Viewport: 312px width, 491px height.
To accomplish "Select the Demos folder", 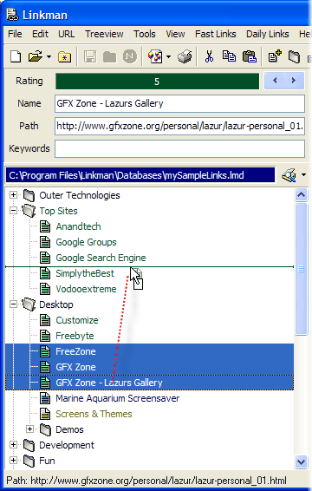I will pyautogui.click(x=69, y=429).
